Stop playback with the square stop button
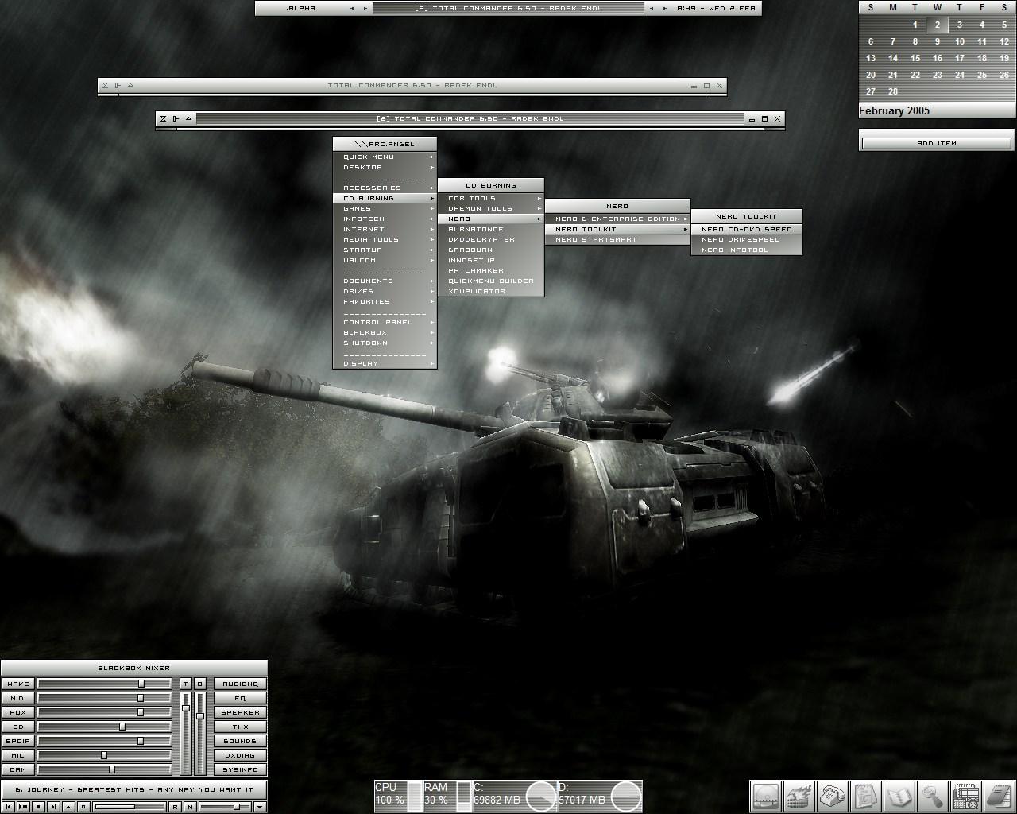The width and height of the screenshot is (1017, 814). (38, 807)
